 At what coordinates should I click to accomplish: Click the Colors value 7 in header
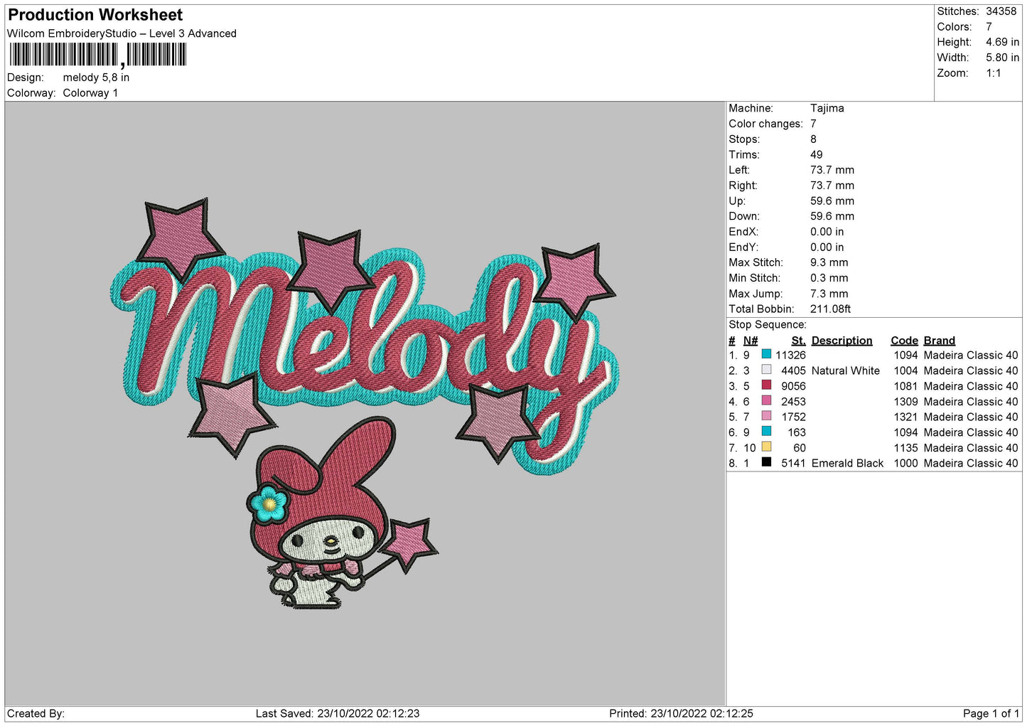[989, 27]
